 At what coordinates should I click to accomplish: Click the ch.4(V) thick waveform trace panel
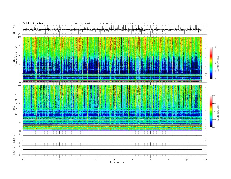click(115, 150)
